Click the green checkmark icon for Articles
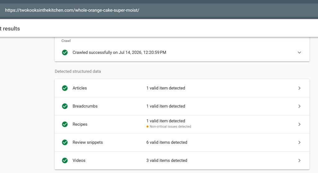318x173 pixels. (65, 88)
